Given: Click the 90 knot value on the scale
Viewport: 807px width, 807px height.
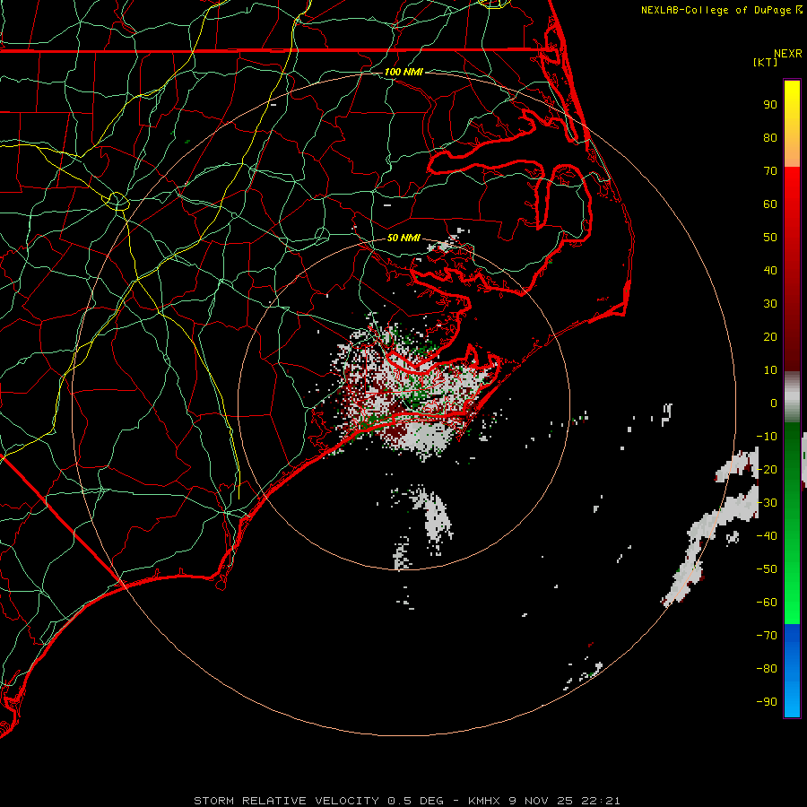Looking at the screenshot, I should [770, 105].
